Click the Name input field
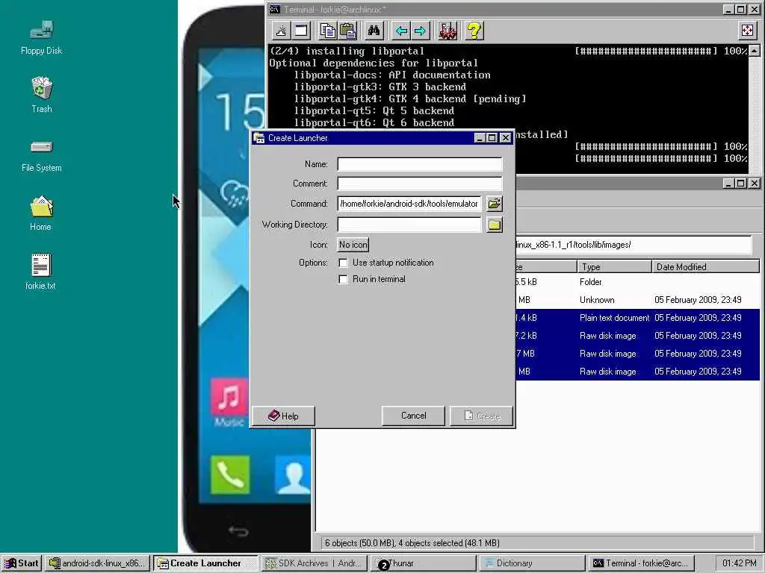 coord(420,164)
